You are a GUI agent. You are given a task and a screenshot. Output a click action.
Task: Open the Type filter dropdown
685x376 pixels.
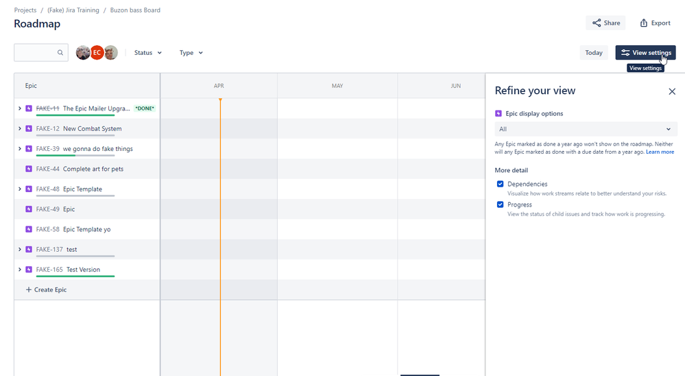pos(191,52)
